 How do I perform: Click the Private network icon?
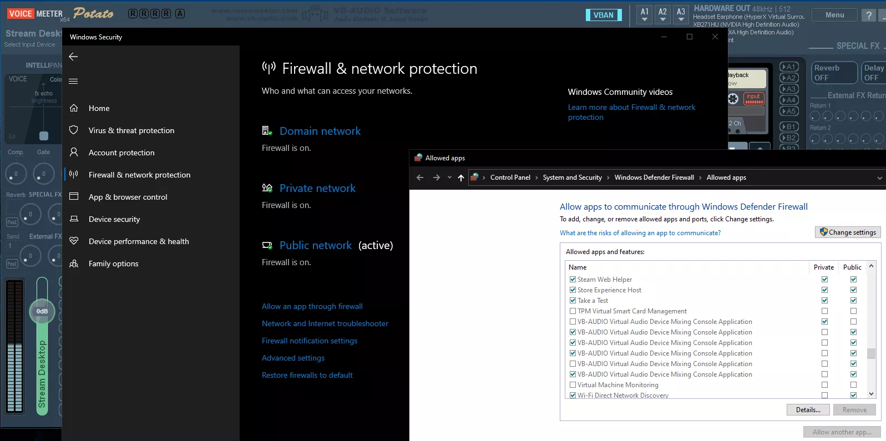point(267,188)
